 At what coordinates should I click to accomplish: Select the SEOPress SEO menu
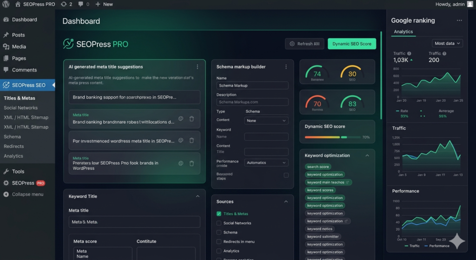pos(27,85)
